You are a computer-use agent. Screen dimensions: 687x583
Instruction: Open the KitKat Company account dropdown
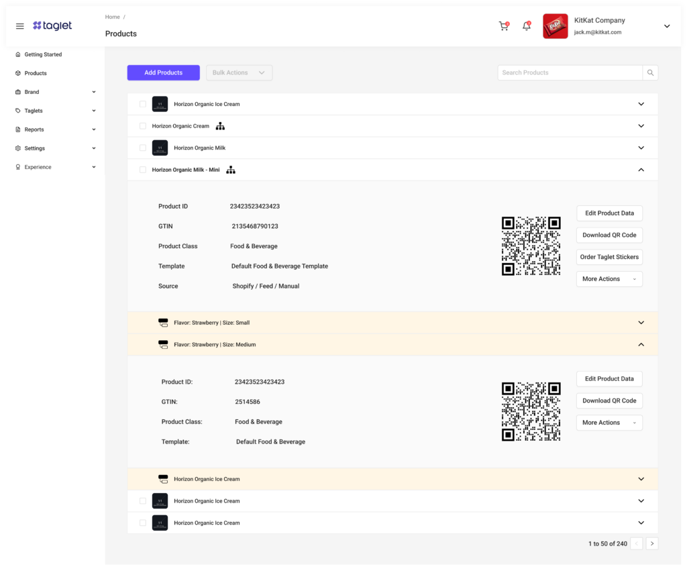click(667, 26)
